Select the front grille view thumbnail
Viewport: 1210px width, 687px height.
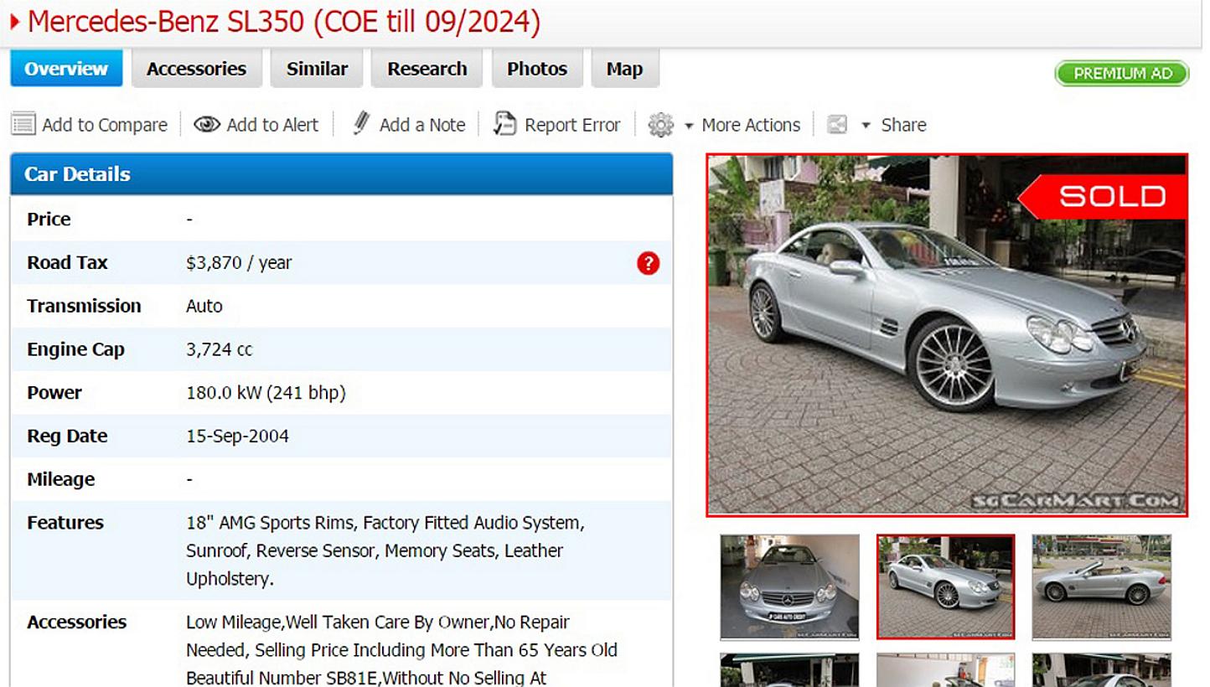789,585
